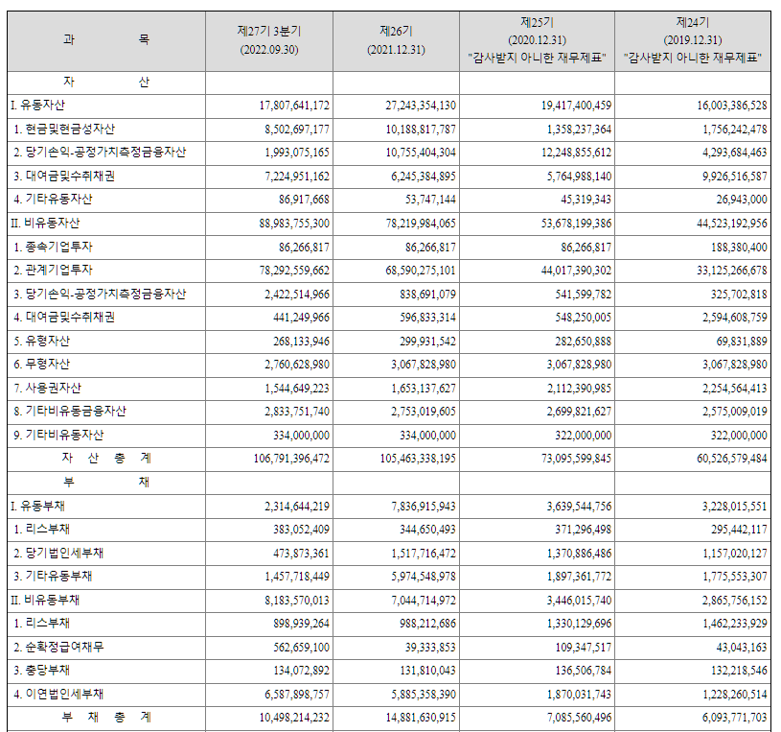Screen dimensions: 781x732
Task: Select value 86,917,668
Action: pyautogui.click(x=304, y=200)
